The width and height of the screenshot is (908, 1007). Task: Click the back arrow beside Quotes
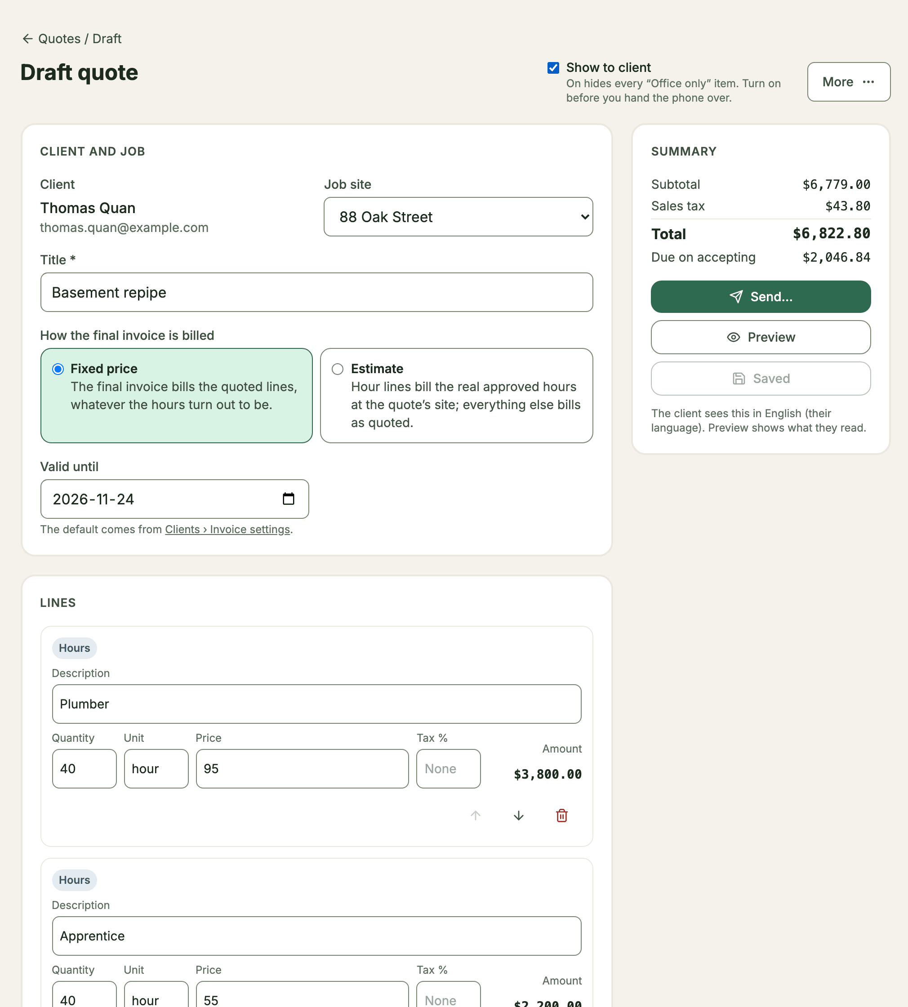(27, 39)
